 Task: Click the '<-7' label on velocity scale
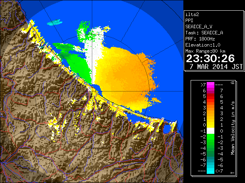tap(219, 171)
